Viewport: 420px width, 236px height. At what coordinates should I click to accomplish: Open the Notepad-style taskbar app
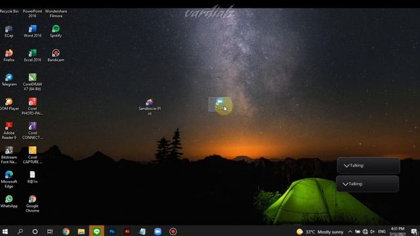[x=142, y=231]
